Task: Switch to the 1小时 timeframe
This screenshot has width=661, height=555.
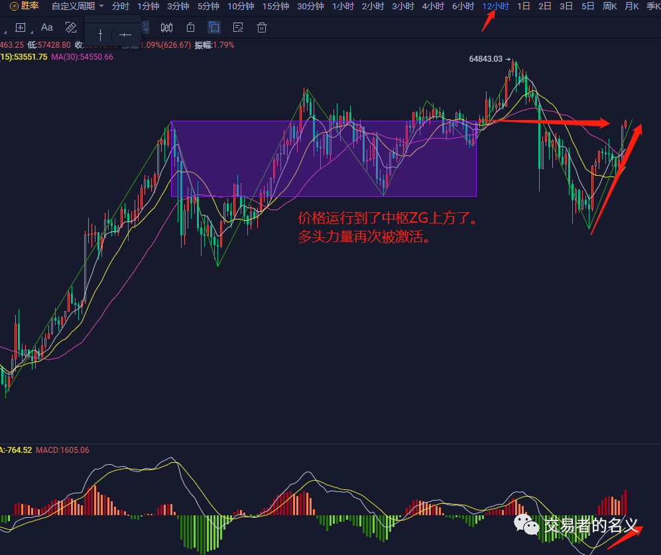Action: click(343, 7)
